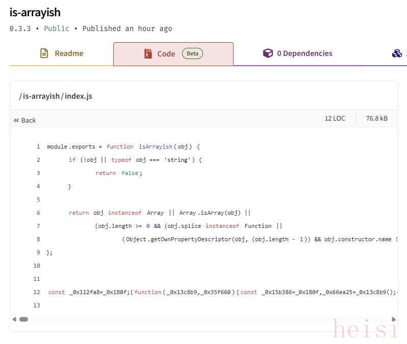Click the scrollbar left arrow
Viewport: 407px width, 344px height.
click(x=14, y=319)
